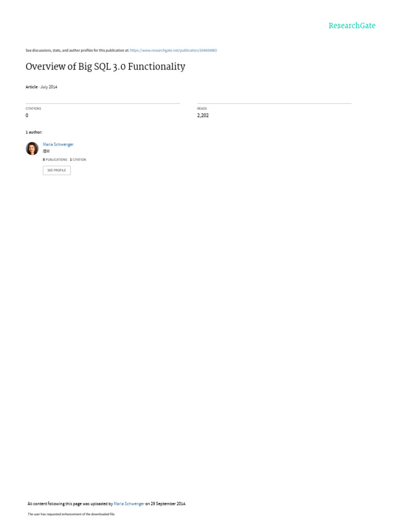Click the CITATIONS label
This screenshot has width=395, height=527.
[x=33, y=109]
